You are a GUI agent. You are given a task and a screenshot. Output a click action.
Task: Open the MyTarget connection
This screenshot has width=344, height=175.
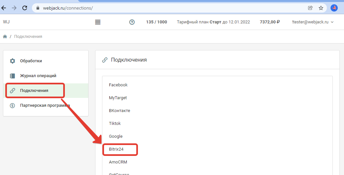pos(118,98)
